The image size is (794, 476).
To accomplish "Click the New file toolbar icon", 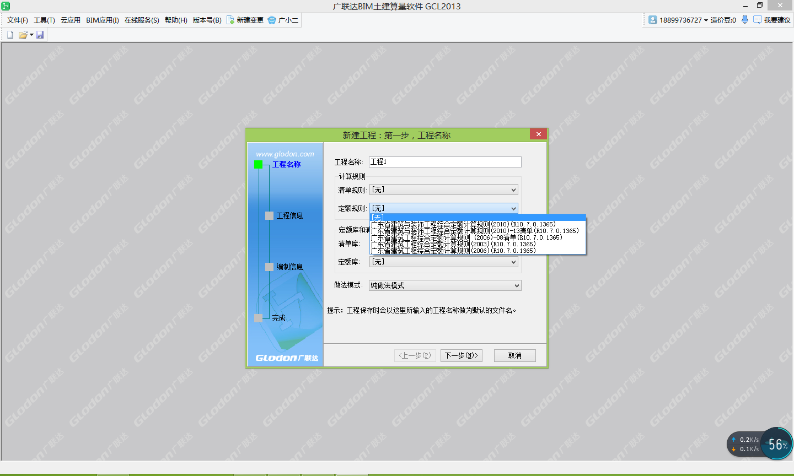I will tap(10, 35).
